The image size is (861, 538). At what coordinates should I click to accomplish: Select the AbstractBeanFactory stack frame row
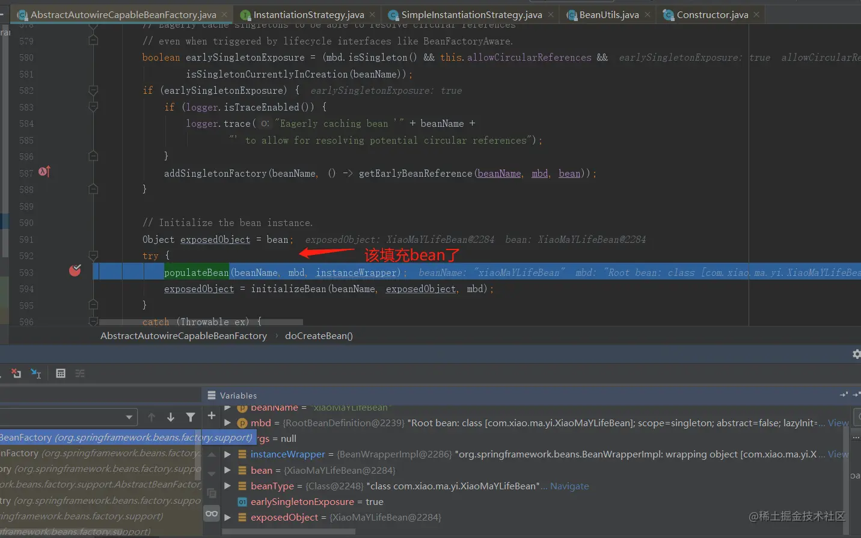tap(100, 484)
